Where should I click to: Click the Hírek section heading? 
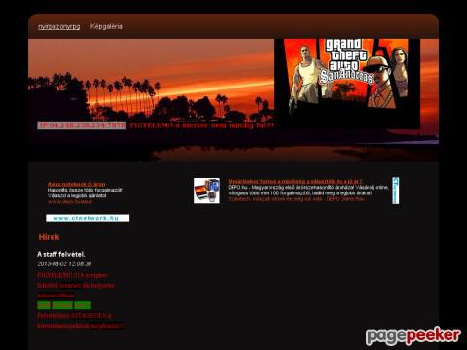[x=49, y=237]
